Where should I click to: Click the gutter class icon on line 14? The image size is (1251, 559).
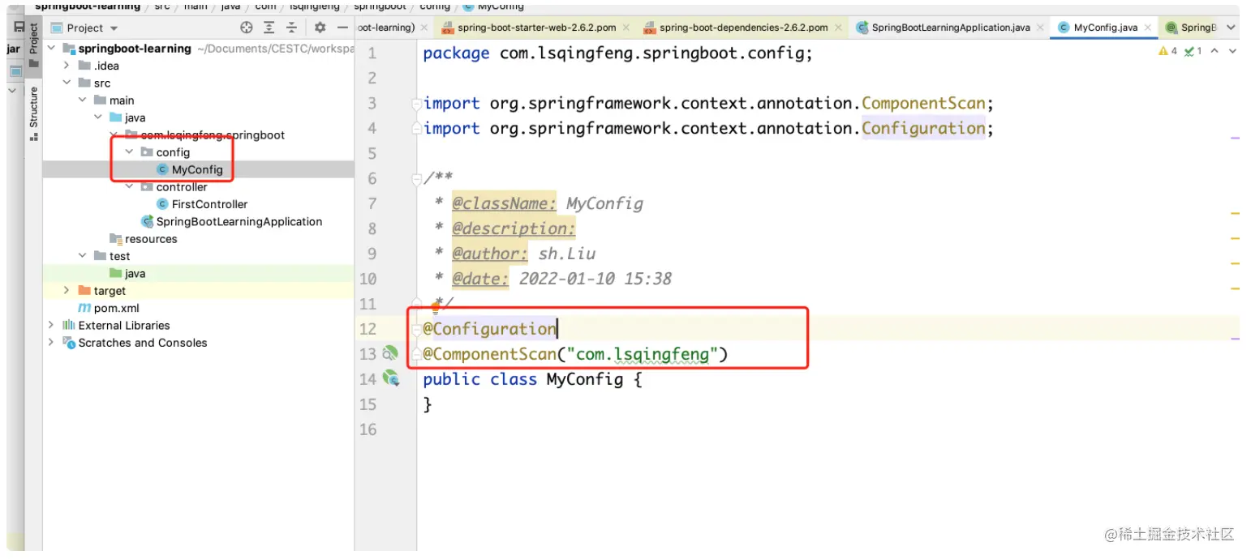(x=392, y=378)
